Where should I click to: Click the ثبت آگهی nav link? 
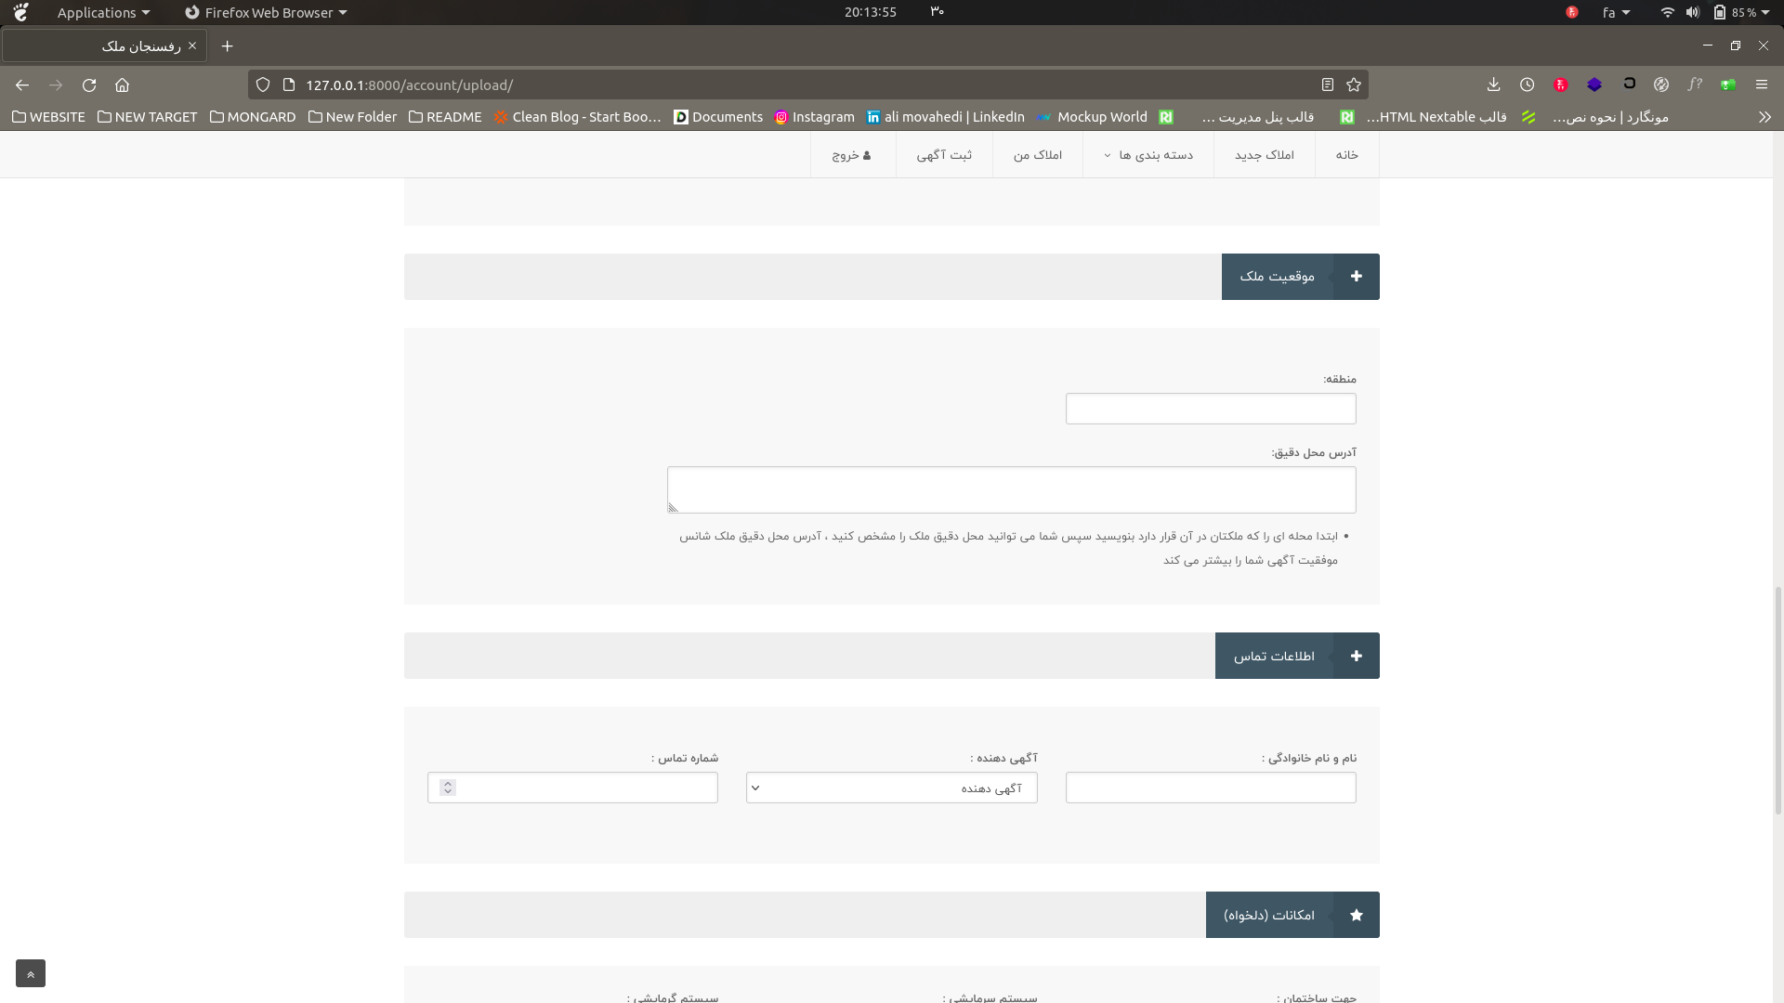[944, 155]
